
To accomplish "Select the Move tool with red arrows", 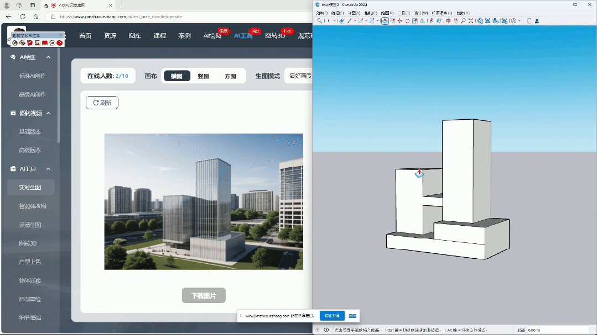I will (400, 21).
